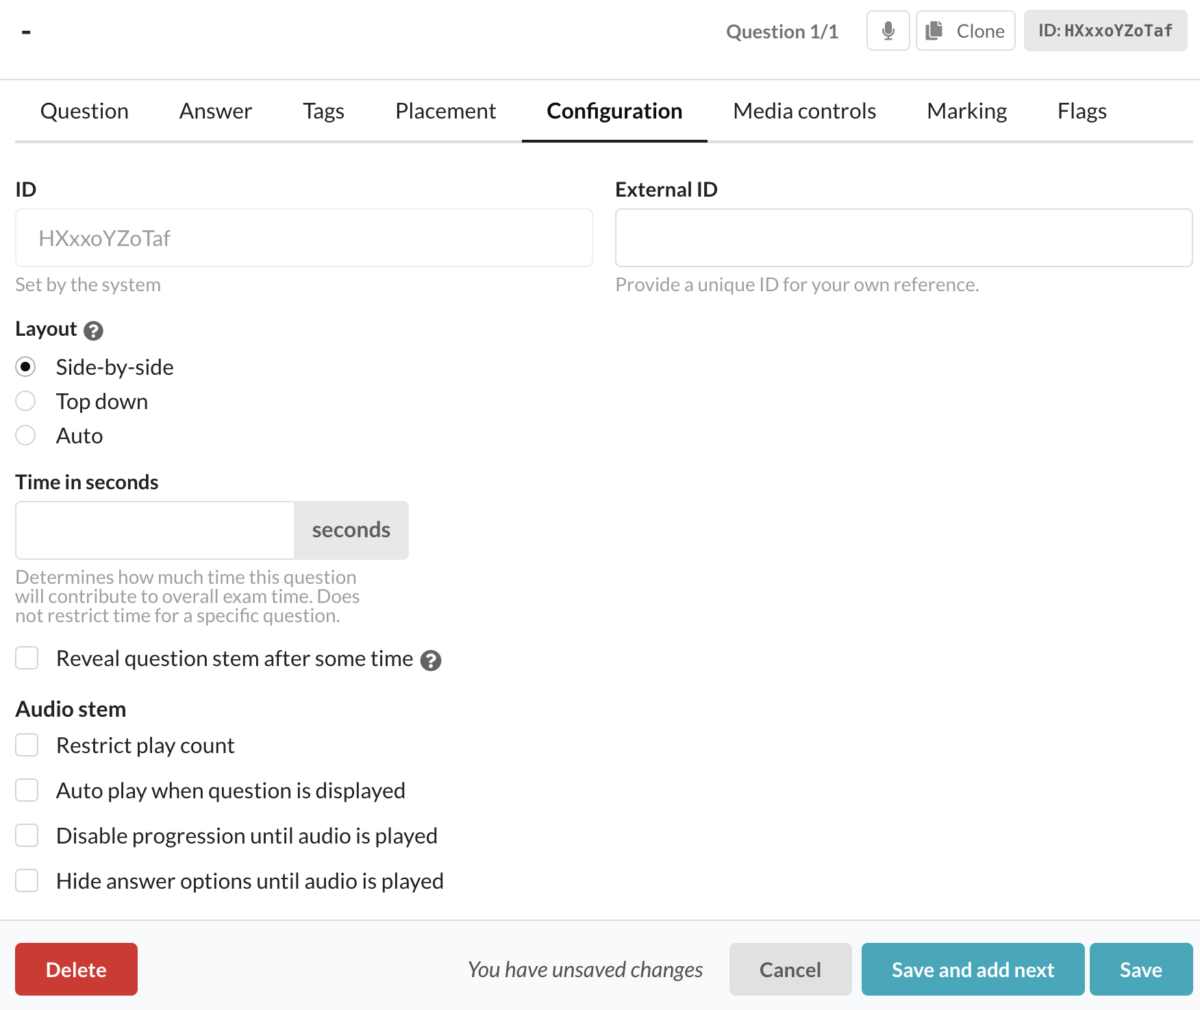Check the Restrict play count box
Viewport: 1200px width, 1010px height.
[27, 746]
